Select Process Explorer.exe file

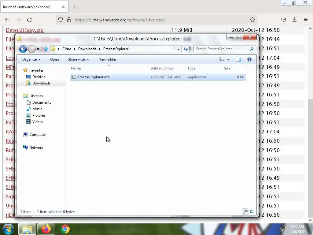(157, 77)
